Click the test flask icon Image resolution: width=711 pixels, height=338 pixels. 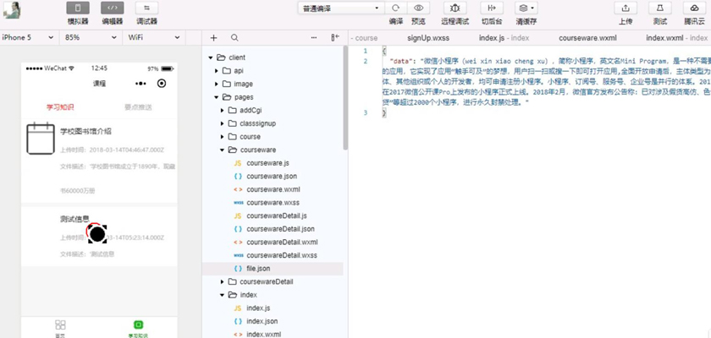click(659, 8)
